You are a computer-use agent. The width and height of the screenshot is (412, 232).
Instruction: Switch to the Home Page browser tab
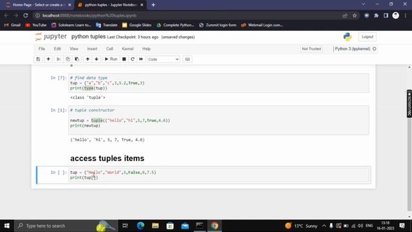[38, 5]
